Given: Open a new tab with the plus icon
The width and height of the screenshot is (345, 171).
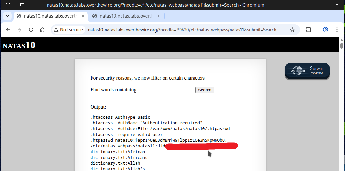Looking at the screenshot, I should (170, 16).
